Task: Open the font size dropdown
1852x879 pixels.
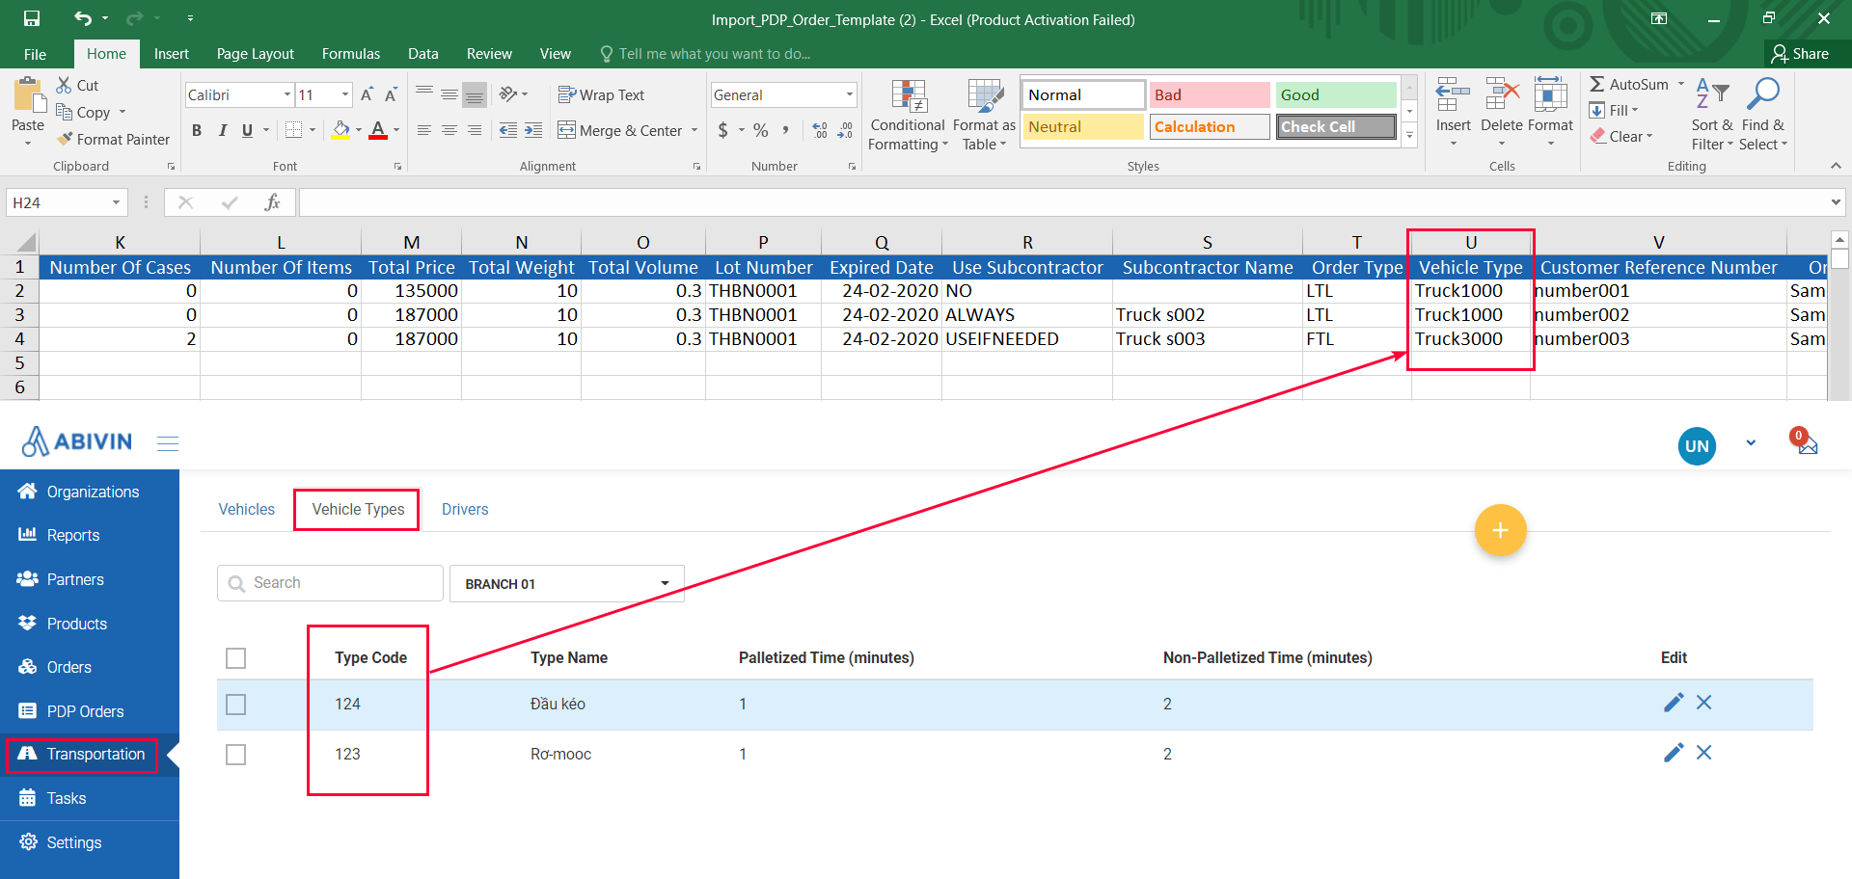Action: [345, 94]
